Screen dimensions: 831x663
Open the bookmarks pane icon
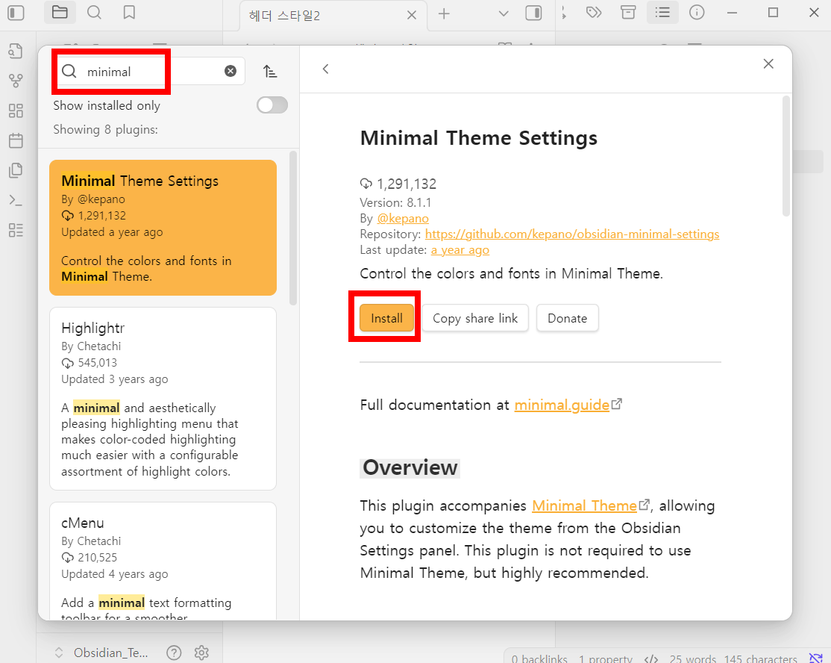tap(129, 13)
